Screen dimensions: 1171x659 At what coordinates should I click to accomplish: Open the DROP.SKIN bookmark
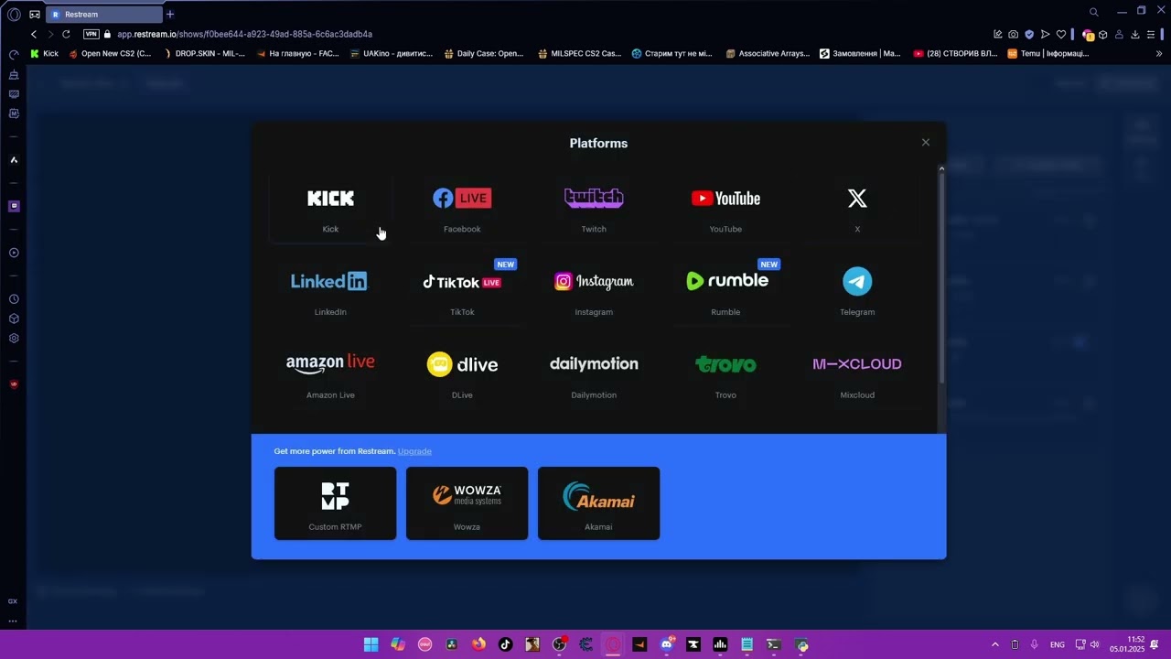pyautogui.click(x=204, y=54)
